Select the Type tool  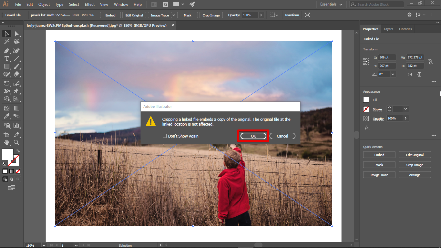[x=6, y=58]
